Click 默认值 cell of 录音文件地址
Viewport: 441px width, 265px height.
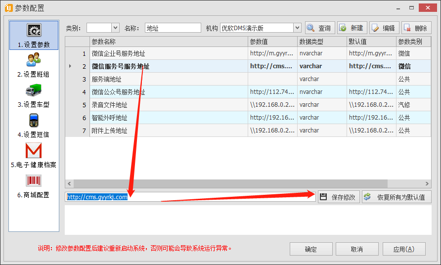371,105
